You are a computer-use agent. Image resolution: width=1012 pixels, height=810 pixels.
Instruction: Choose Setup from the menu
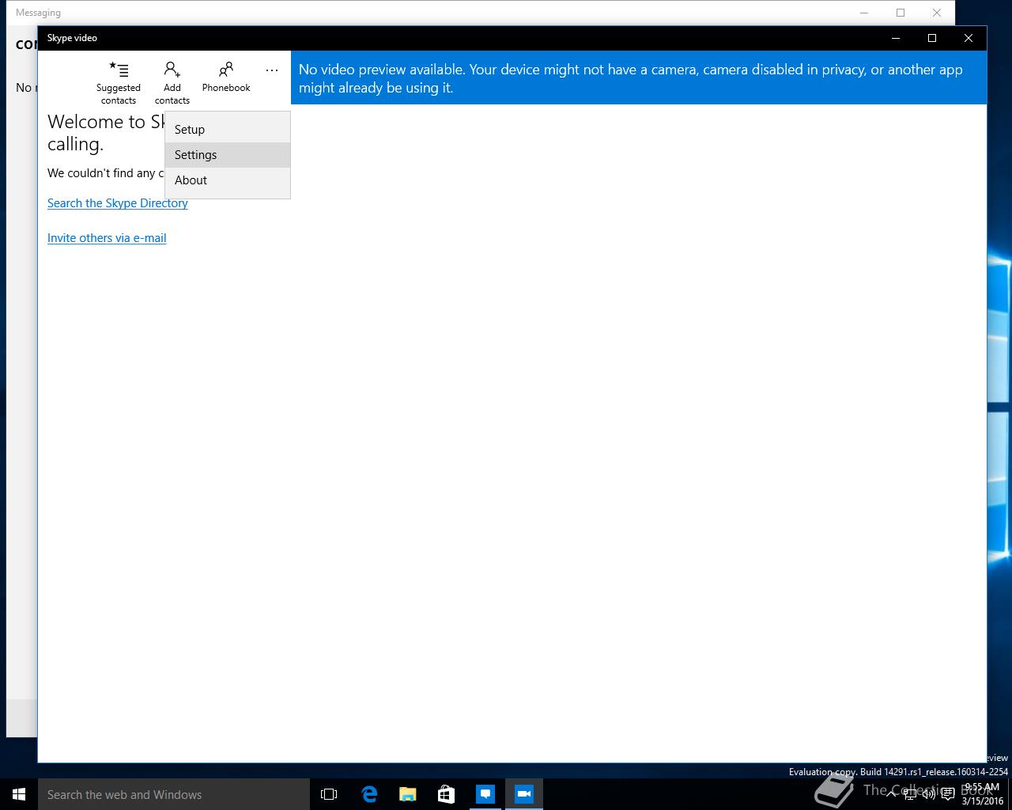pyautogui.click(x=228, y=130)
